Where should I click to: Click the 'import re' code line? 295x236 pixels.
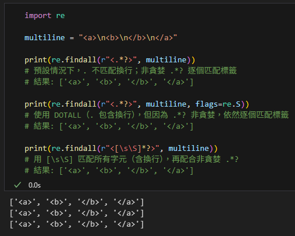44,16
